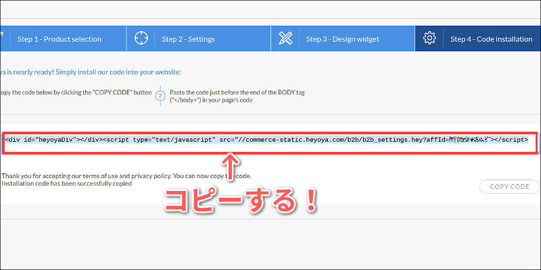541x270 pixels.
Task: Open Step 1 - Product selection tab
Action: 63,38
